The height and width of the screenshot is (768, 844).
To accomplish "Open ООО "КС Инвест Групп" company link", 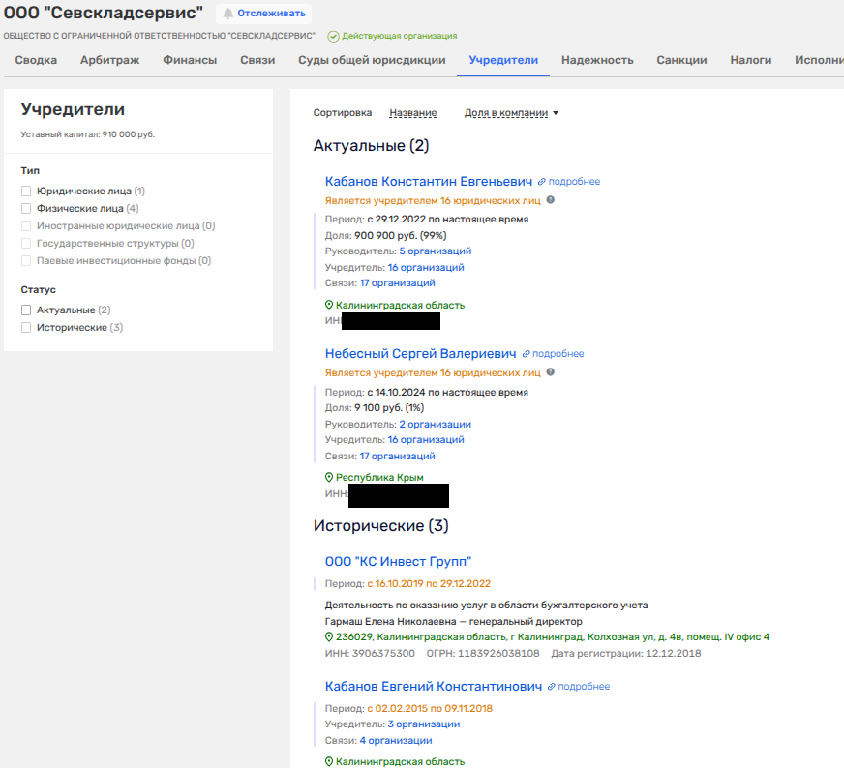I will coord(398,562).
